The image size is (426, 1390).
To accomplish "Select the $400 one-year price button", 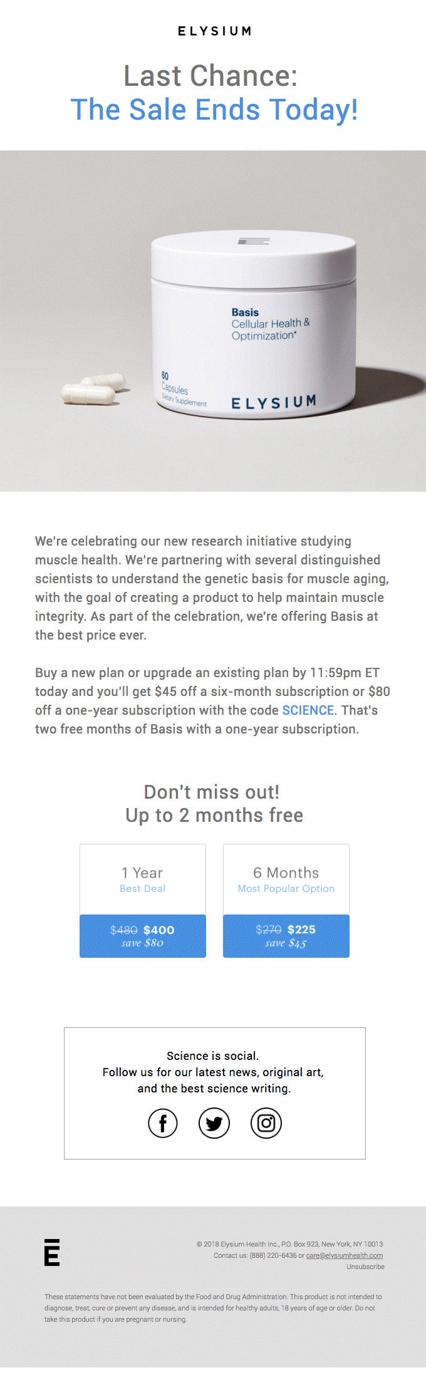I will tap(143, 936).
